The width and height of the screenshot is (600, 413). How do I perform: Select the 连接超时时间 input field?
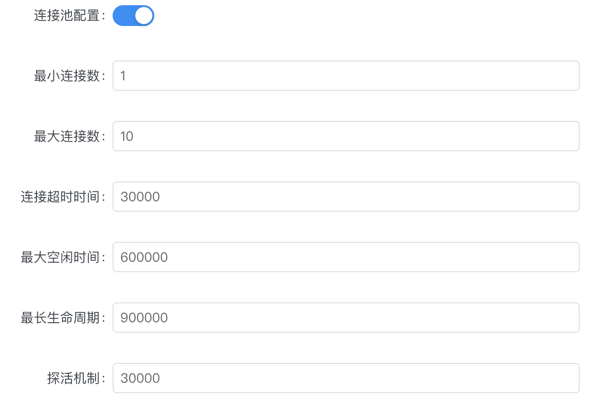345,197
